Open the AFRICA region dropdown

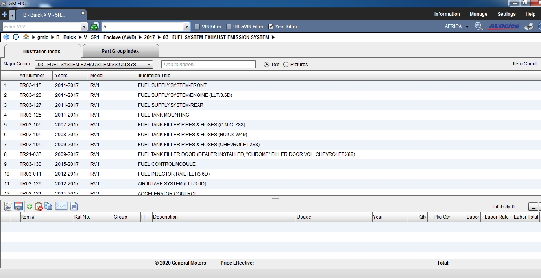click(x=457, y=26)
